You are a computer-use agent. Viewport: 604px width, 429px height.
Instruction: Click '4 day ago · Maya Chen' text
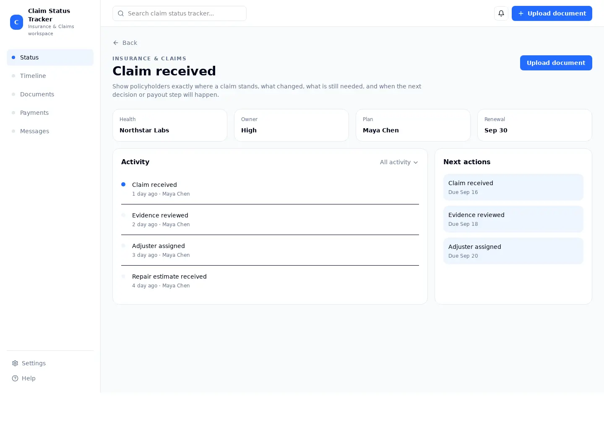click(161, 286)
